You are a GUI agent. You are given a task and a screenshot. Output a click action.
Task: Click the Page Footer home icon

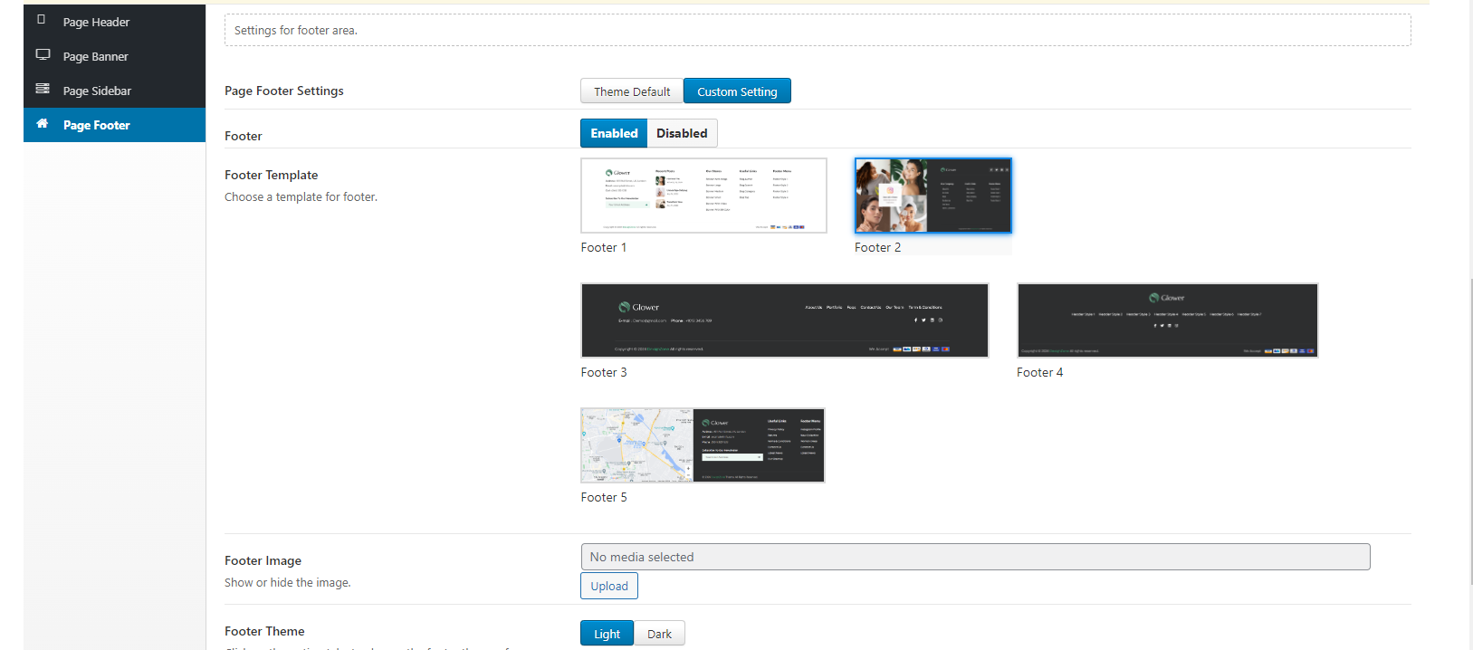[x=43, y=124]
